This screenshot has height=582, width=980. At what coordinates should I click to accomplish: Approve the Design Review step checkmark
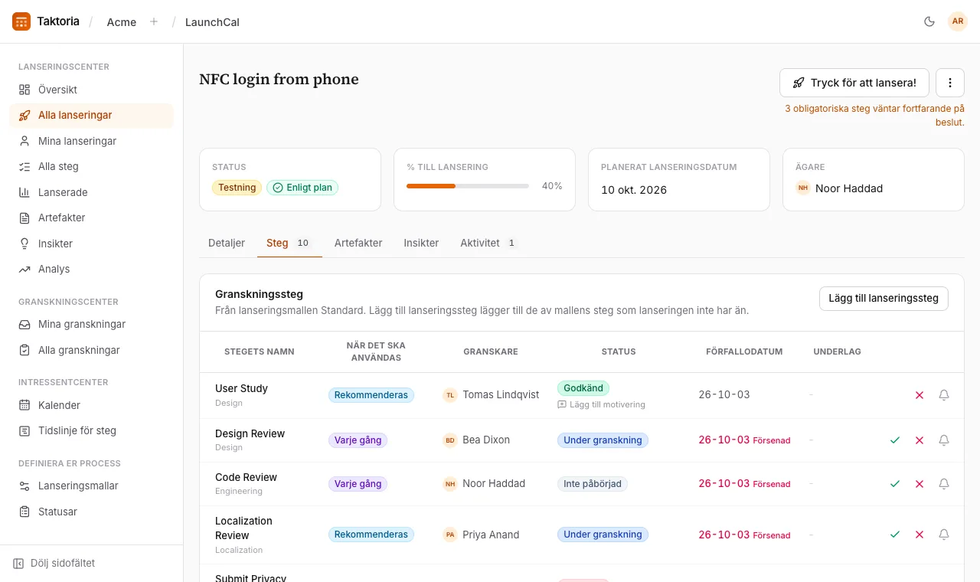coord(895,440)
